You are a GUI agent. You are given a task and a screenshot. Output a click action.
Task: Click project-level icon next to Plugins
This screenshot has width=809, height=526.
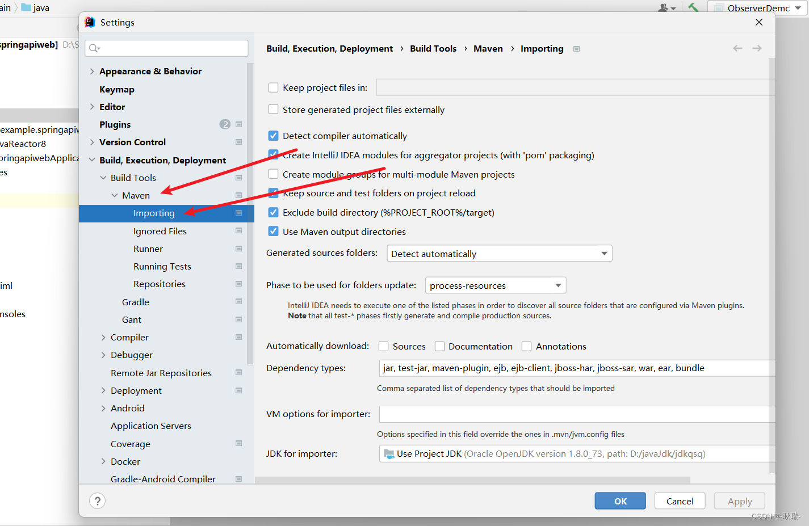pos(238,124)
